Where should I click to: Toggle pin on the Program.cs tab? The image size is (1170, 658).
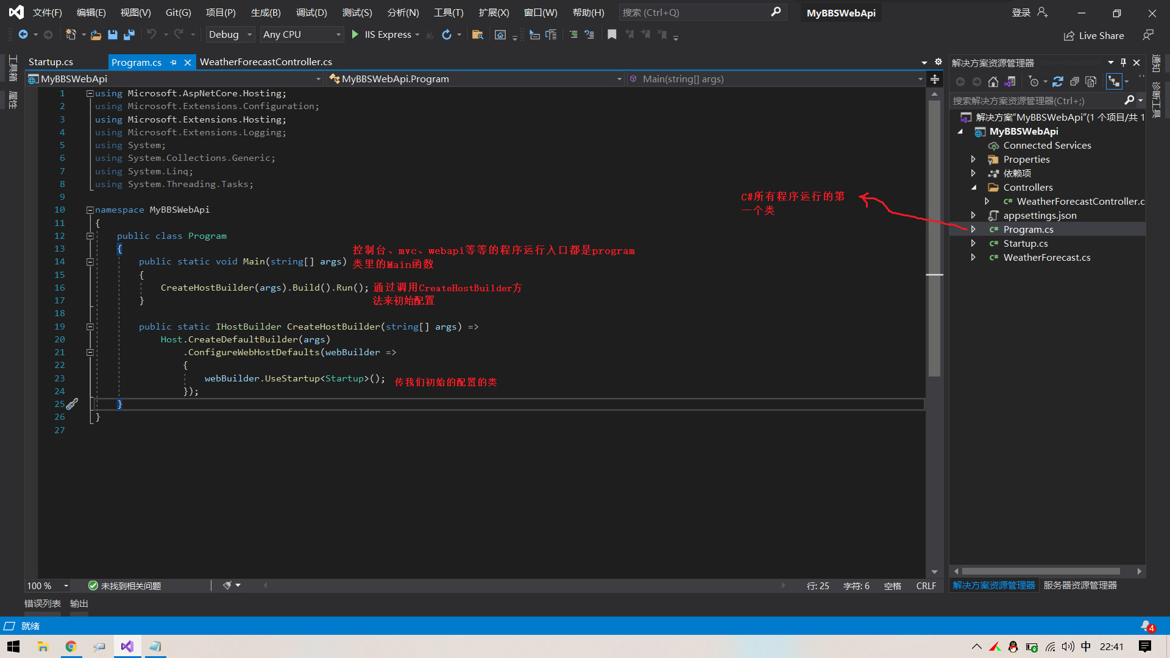pos(174,62)
